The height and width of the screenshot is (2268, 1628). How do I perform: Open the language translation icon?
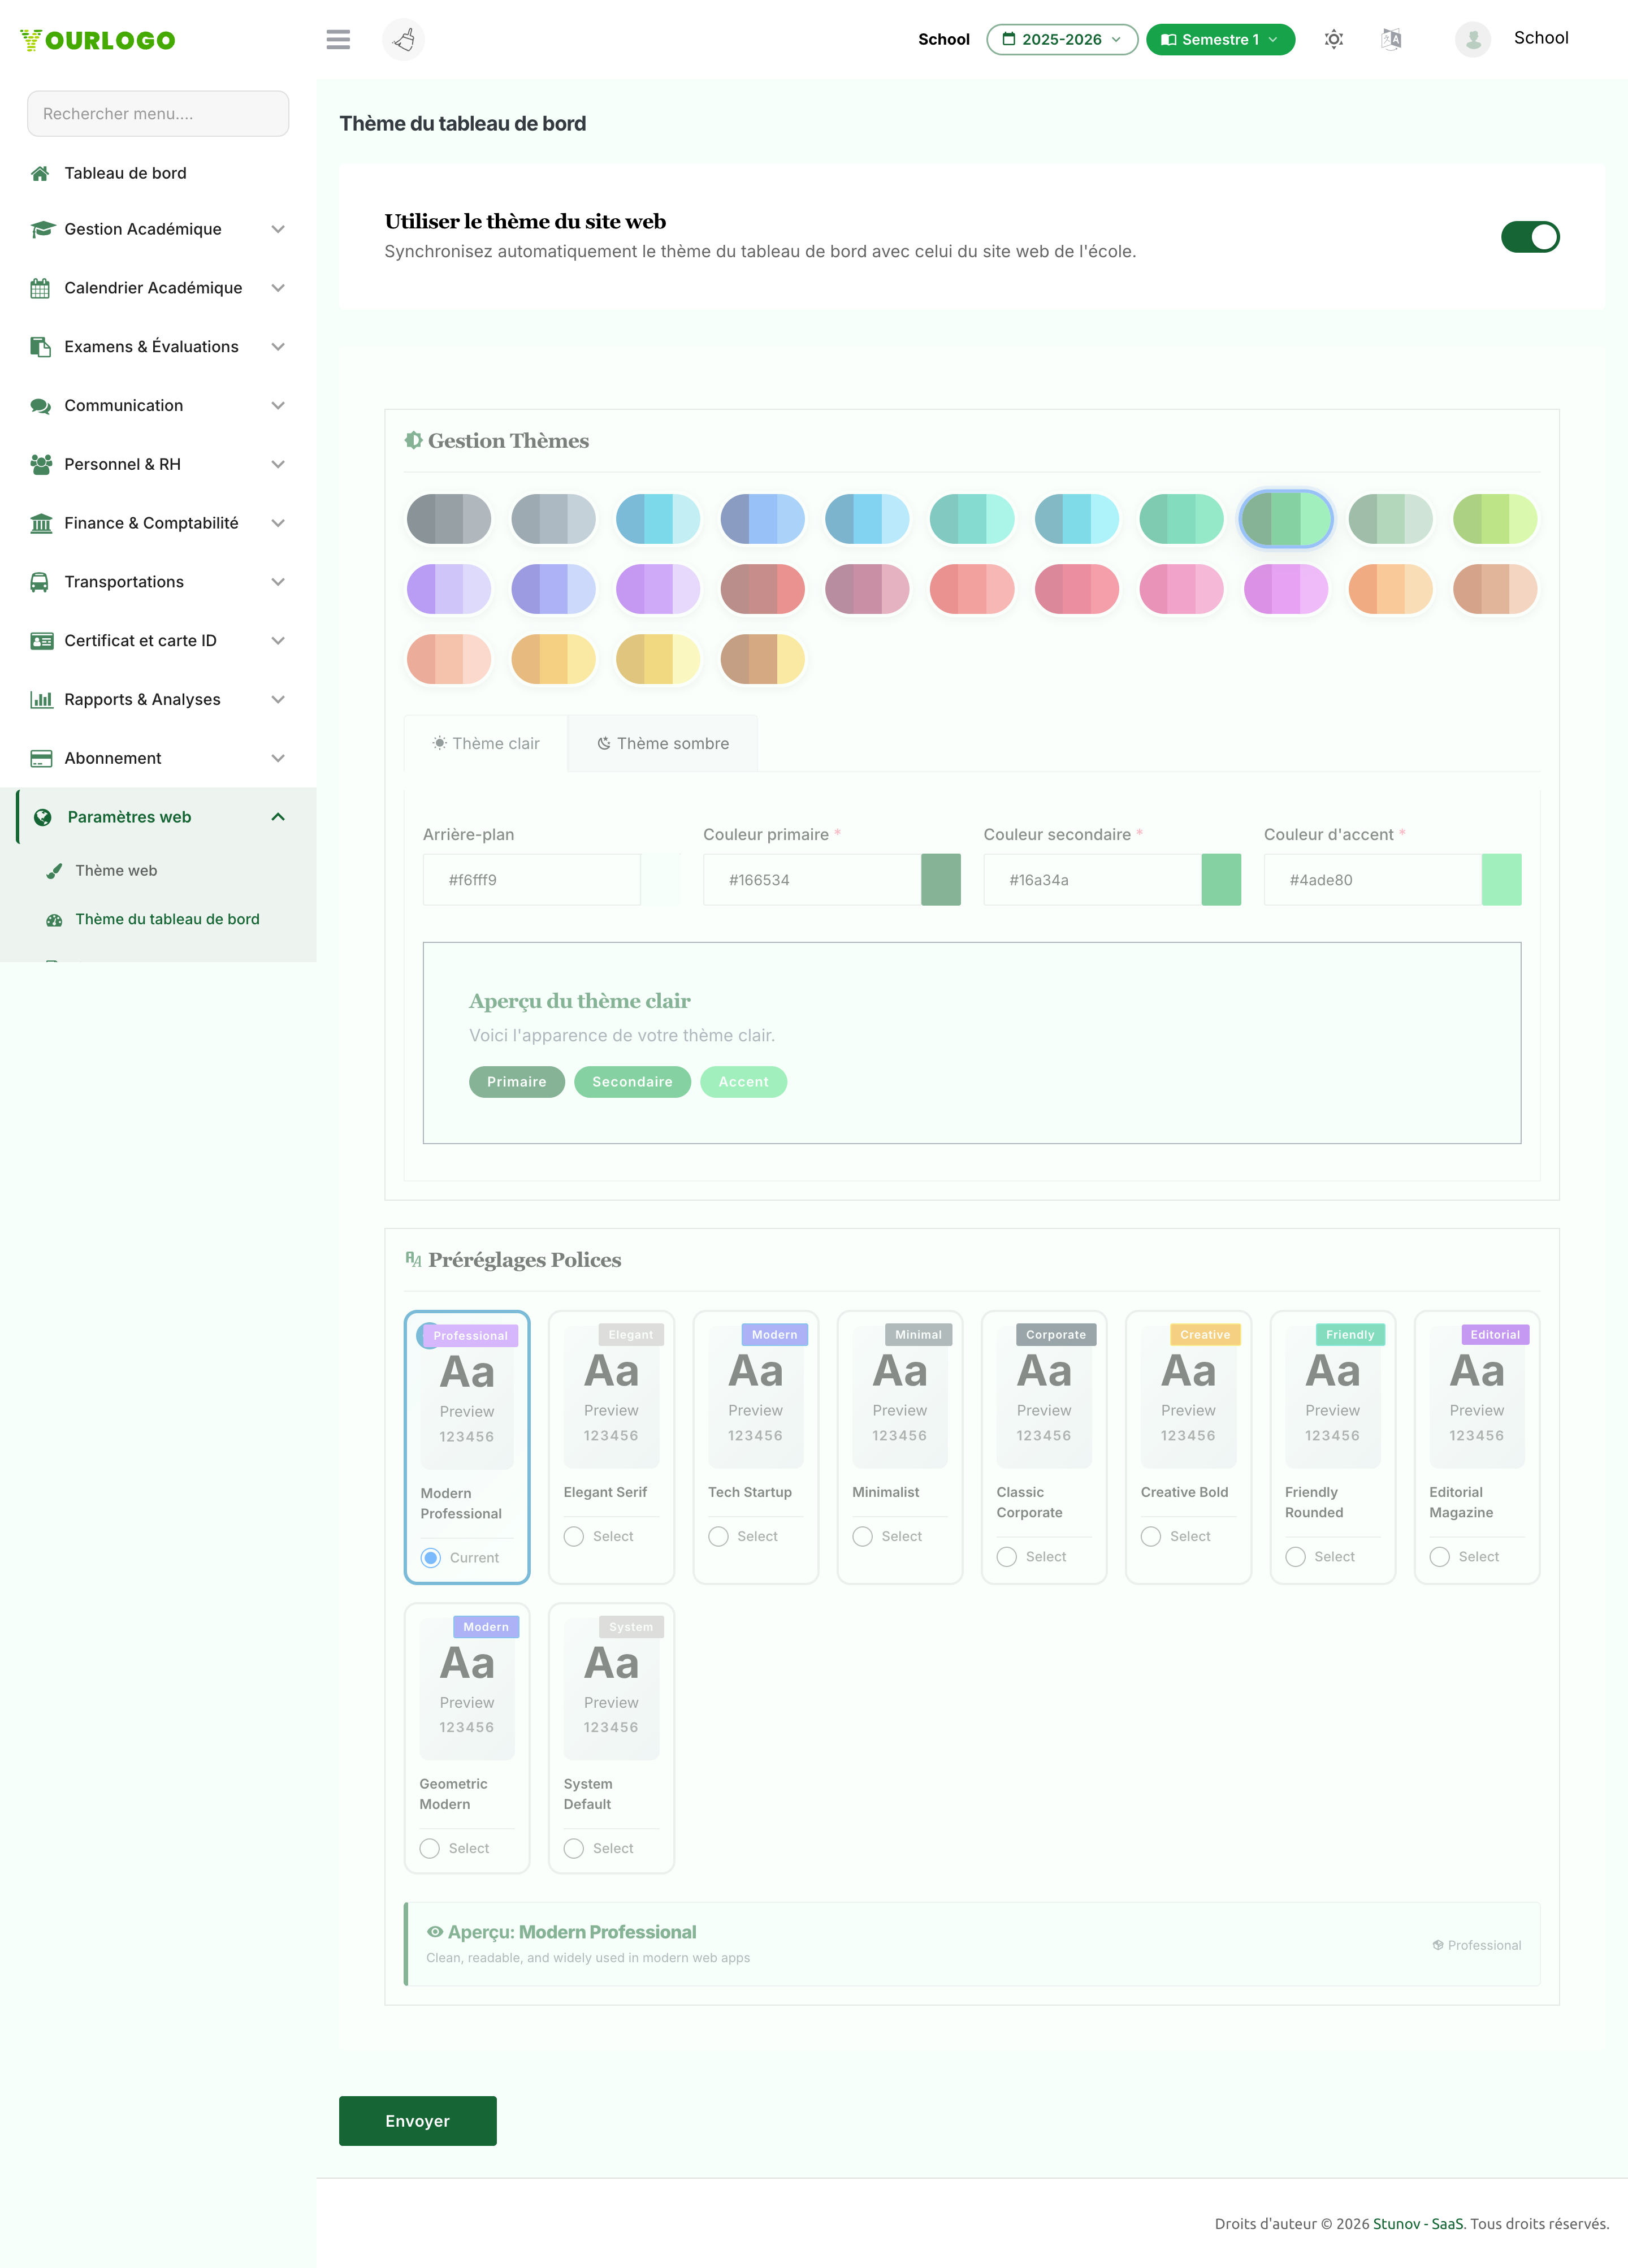click(1391, 39)
